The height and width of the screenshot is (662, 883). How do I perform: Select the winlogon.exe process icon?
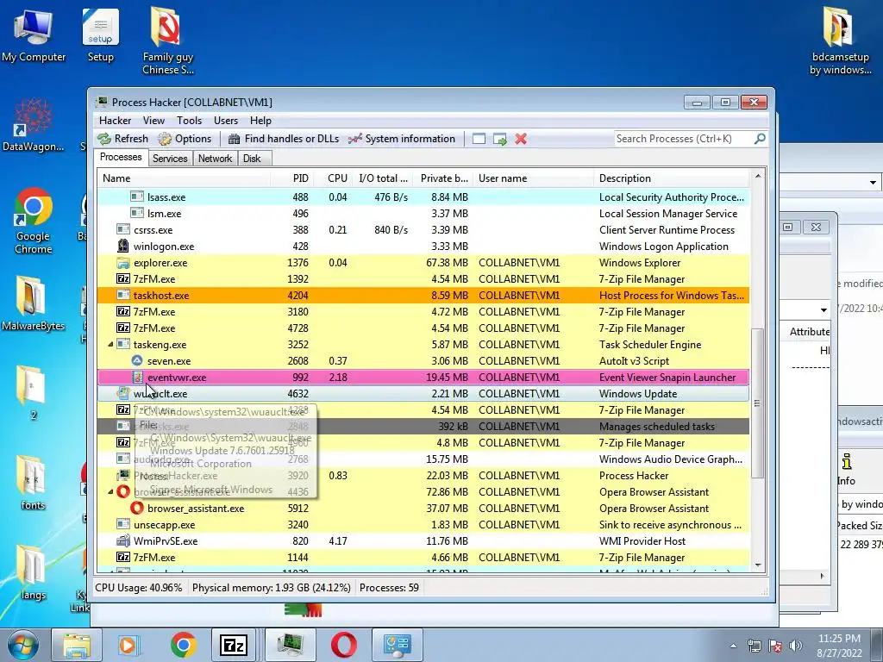click(x=123, y=246)
